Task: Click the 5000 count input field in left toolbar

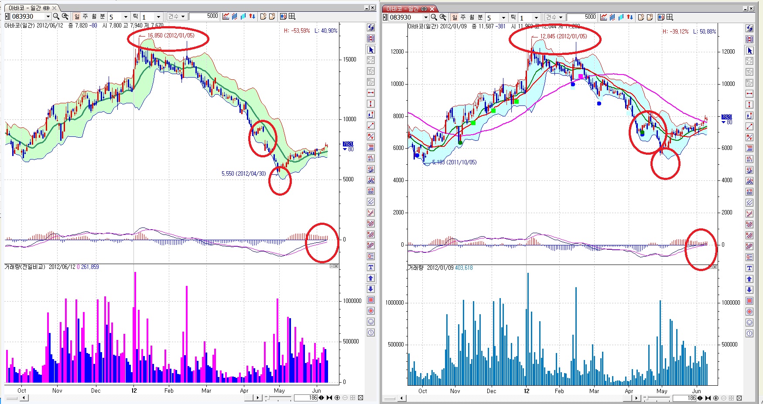Action: click(204, 17)
